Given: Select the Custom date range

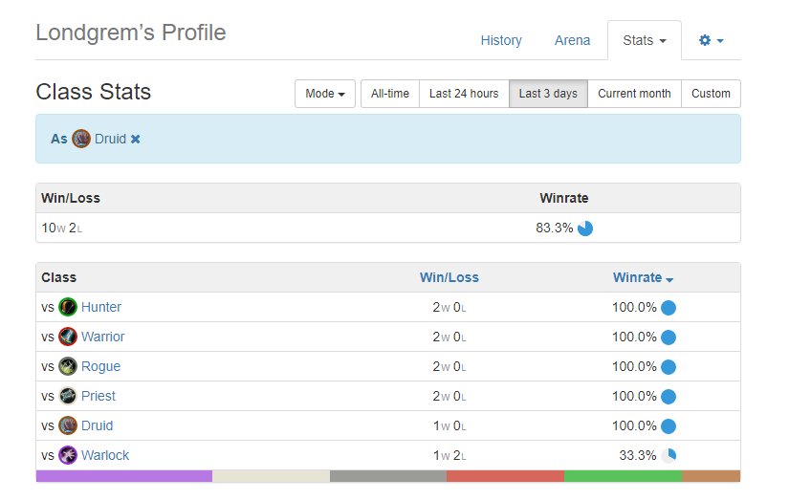Looking at the screenshot, I should click(711, 94).
